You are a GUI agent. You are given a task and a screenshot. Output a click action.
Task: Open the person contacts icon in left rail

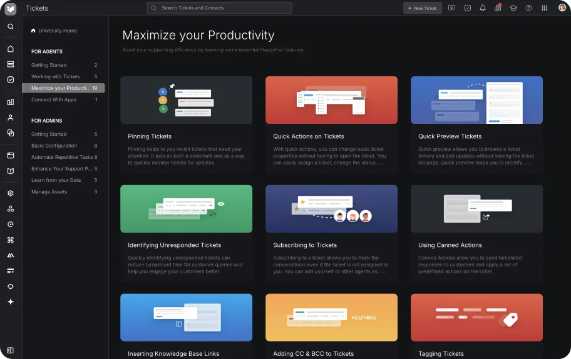pos(11,118)
